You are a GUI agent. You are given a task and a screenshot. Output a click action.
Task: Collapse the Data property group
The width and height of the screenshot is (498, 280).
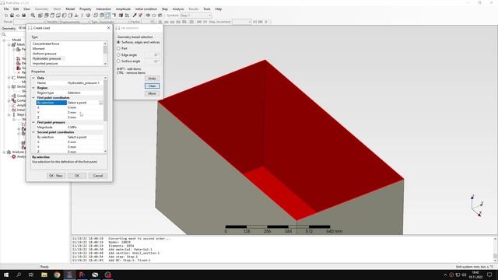click(33, 78)
